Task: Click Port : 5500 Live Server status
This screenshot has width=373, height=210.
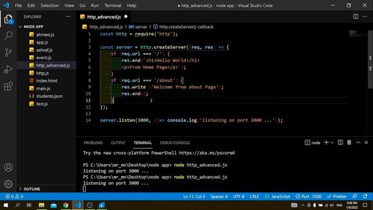Action: pyautogui.click(x=308, y=197)
